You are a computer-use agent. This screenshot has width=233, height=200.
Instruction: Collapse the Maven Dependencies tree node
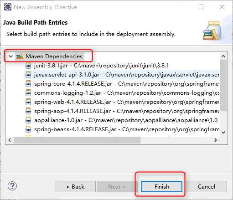pyautogui.click(x=10, y=56)
